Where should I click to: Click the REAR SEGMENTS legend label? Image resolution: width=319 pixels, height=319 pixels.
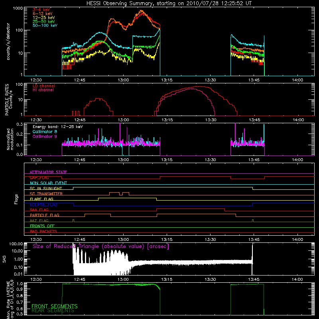(x=53, y=311)
